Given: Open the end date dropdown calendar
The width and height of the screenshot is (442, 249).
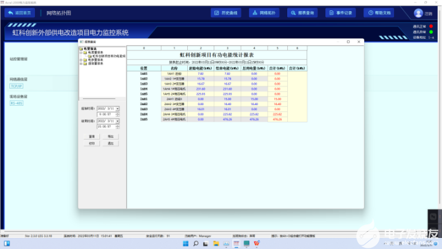Looking at the screenshot, I should tap(117, 121).
